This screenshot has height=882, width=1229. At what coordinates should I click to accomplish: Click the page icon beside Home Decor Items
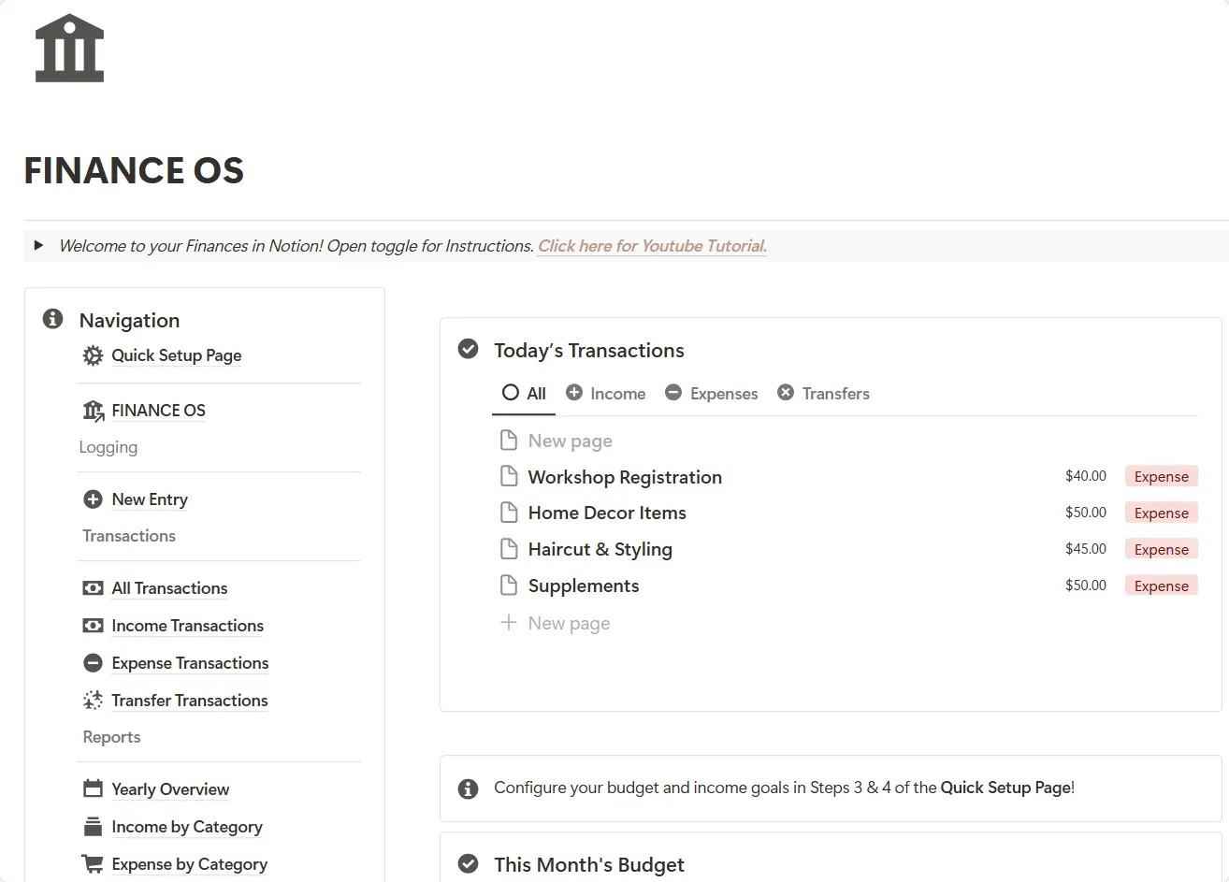click(x=509, y=513)
